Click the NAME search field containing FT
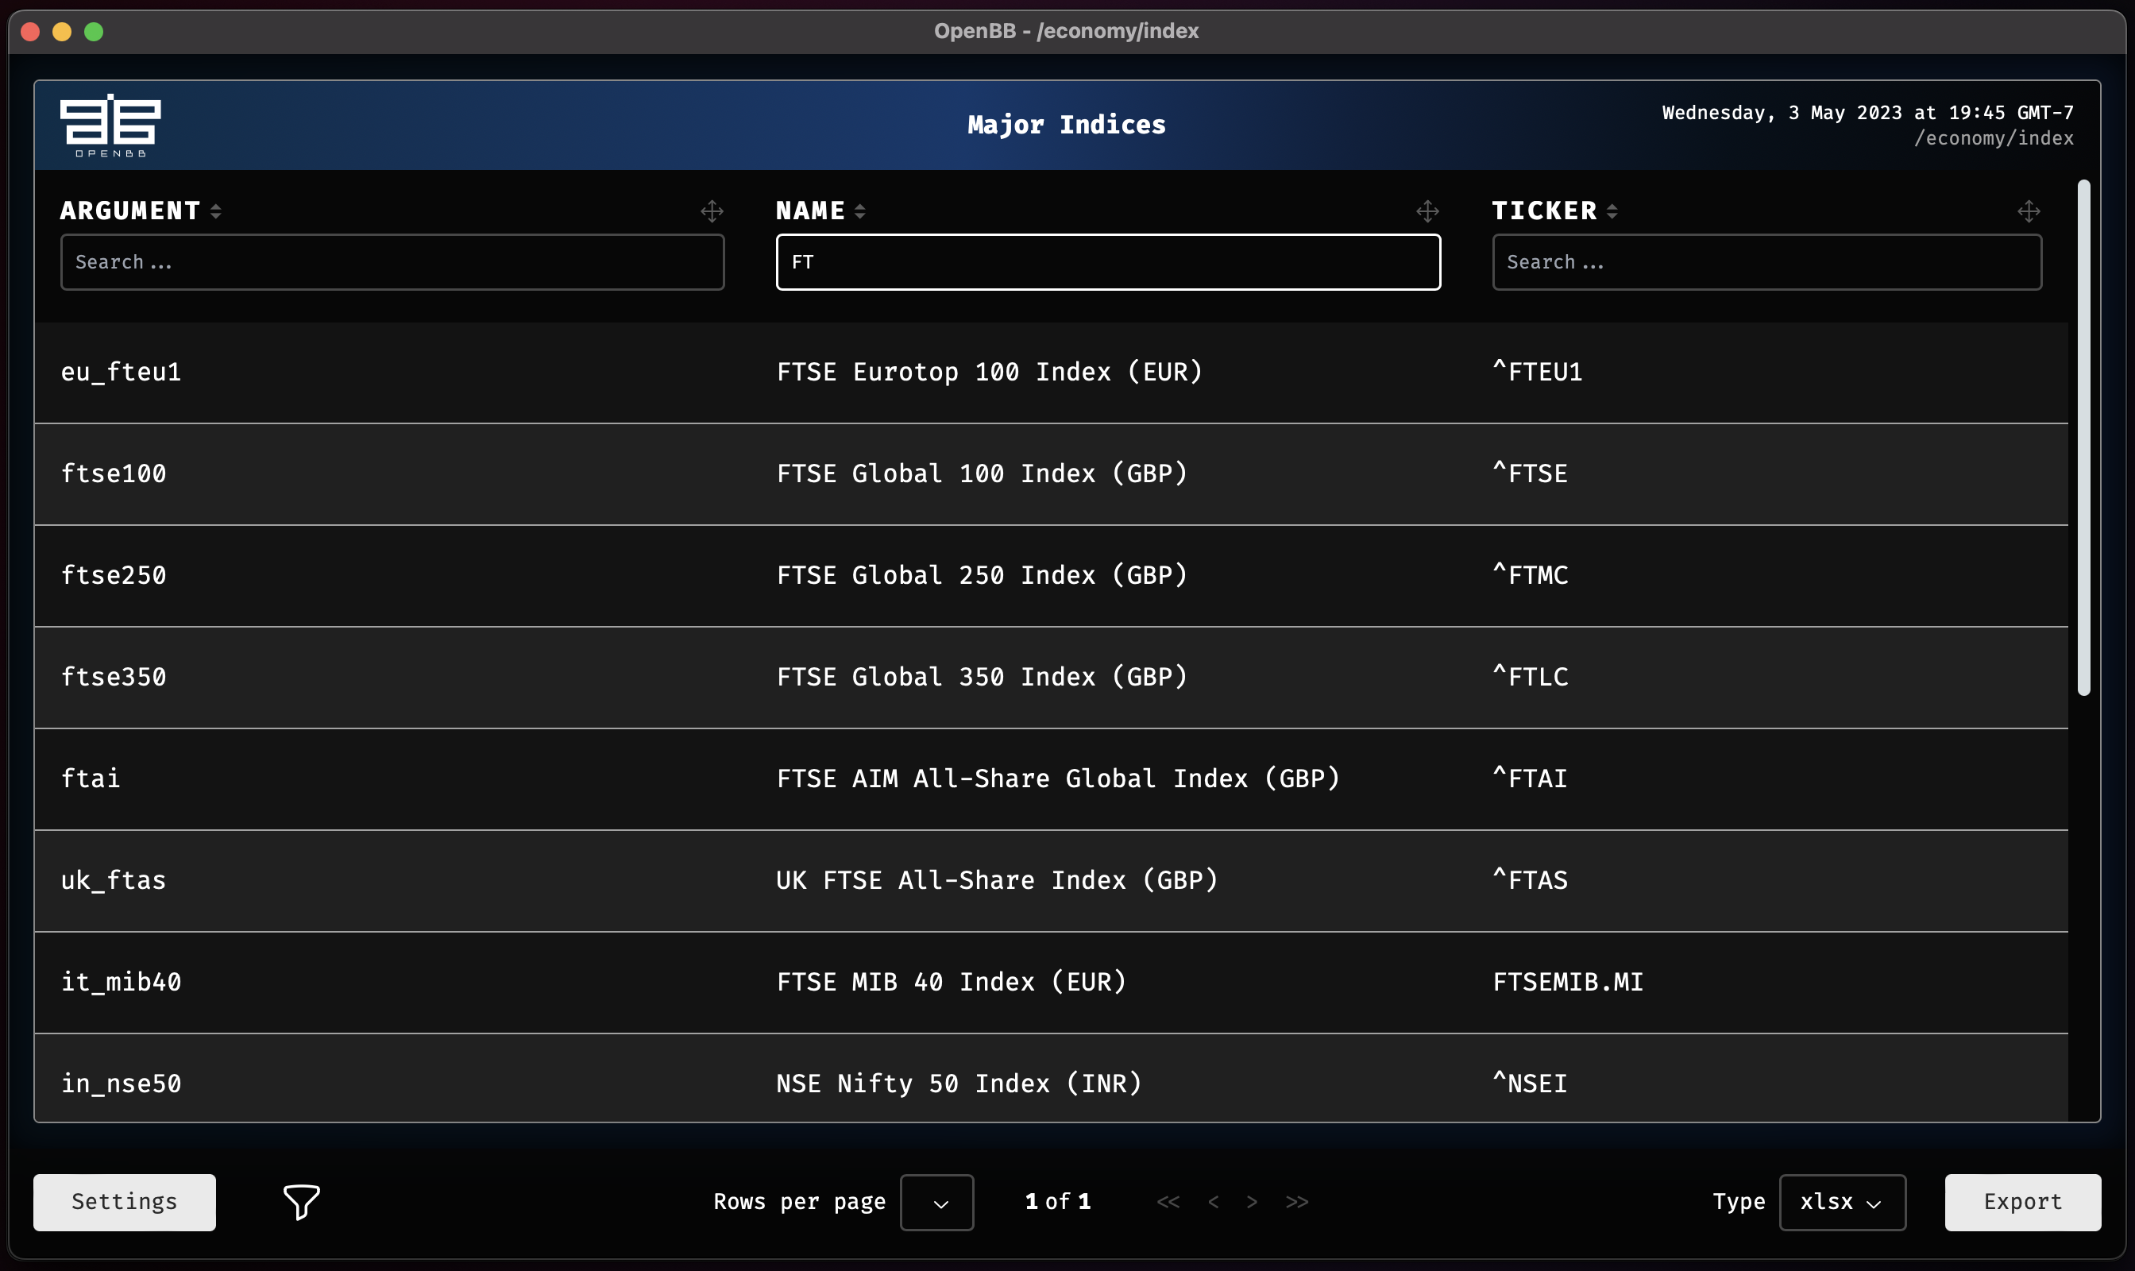Screen dimensions: 2135x1271 click(x=1108, y=262)
